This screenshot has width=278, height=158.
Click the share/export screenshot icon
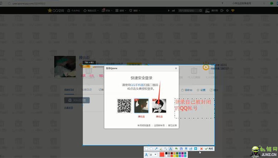(x=191, y=149)
